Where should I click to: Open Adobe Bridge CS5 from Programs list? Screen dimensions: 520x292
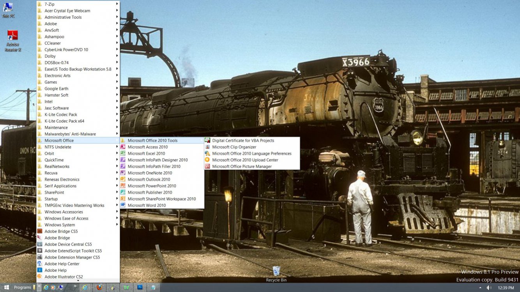[x=78, y=231]
